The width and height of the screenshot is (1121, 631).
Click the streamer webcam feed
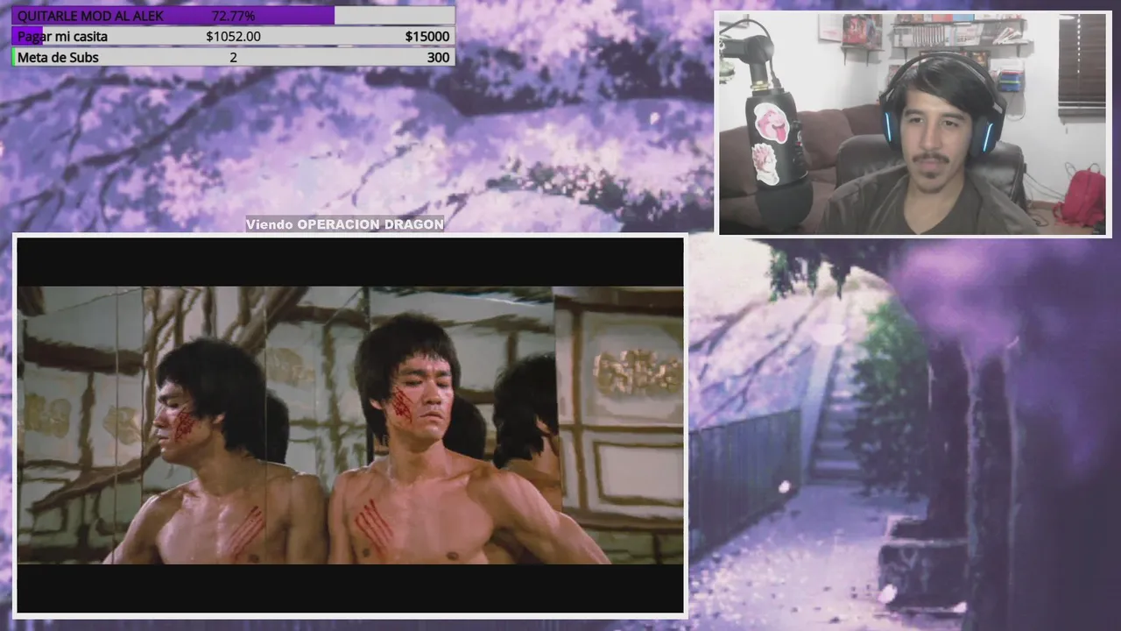pyautogui.click(x=914, y=124)
